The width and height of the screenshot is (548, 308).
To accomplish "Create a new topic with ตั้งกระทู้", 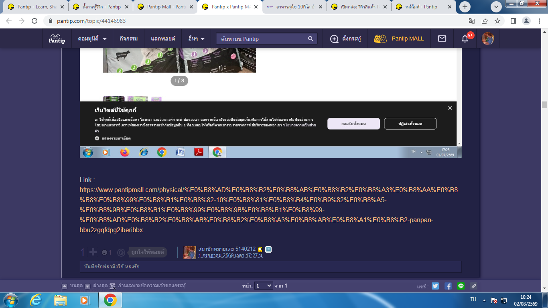I will click(x=345, y=39).
